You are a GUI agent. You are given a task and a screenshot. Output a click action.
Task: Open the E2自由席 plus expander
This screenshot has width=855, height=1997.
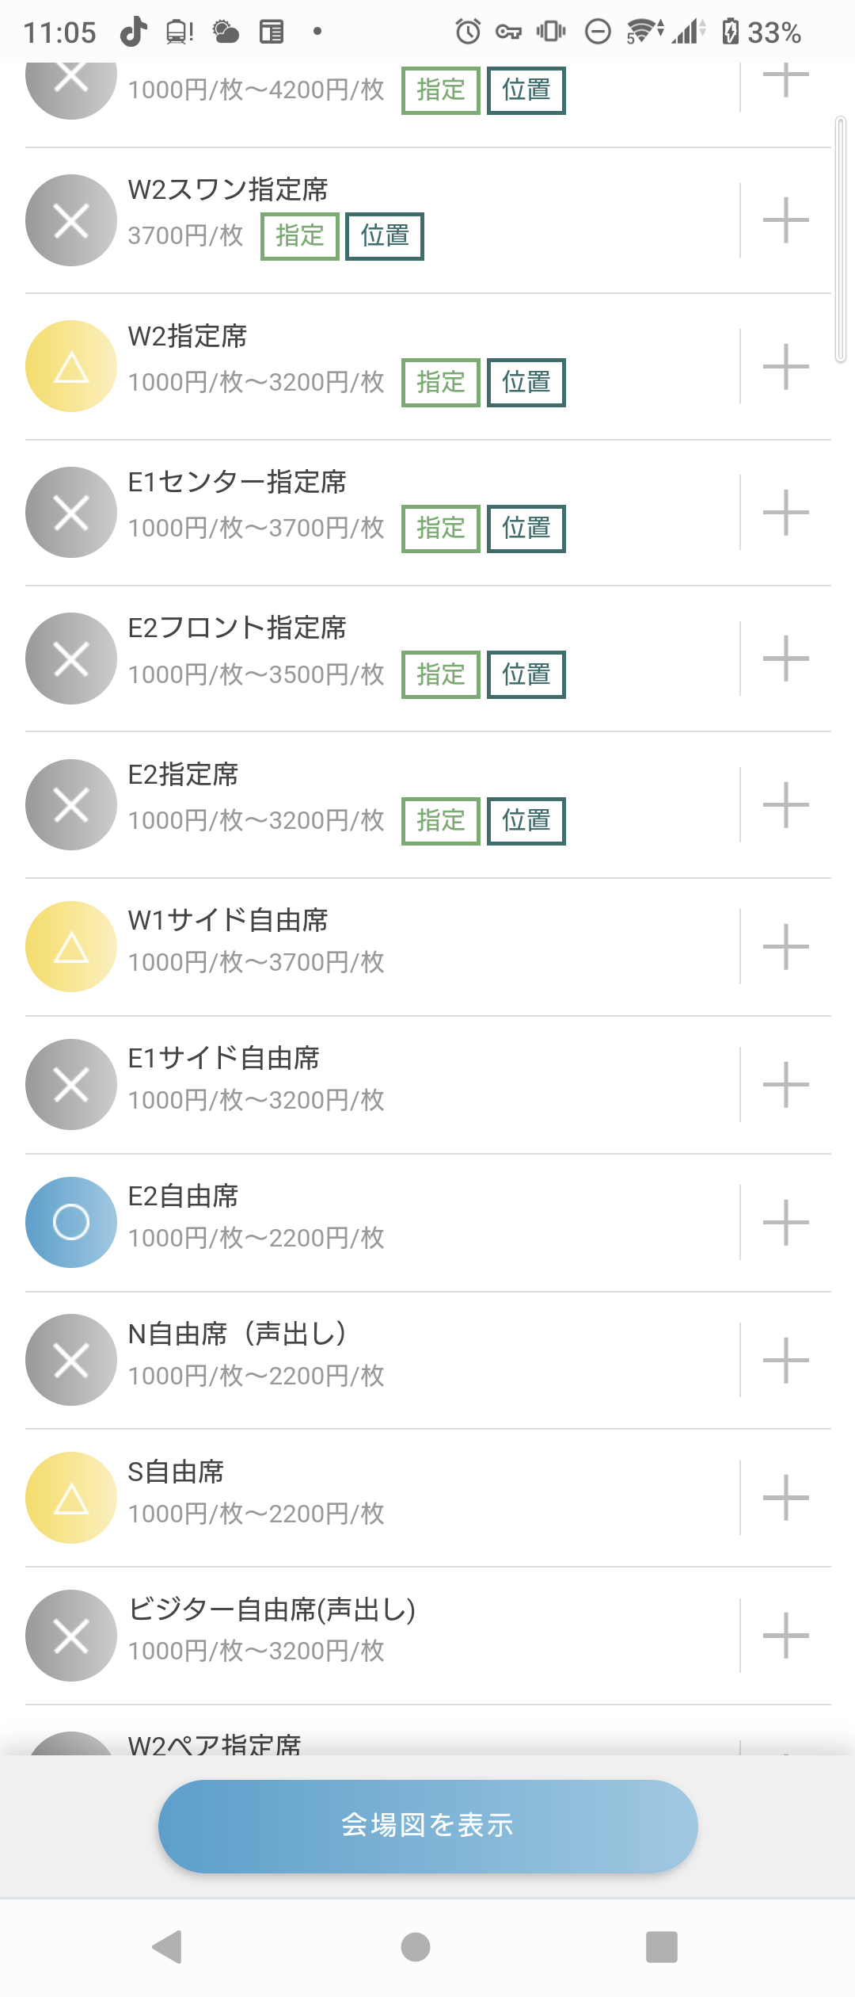coord(785,1222)
